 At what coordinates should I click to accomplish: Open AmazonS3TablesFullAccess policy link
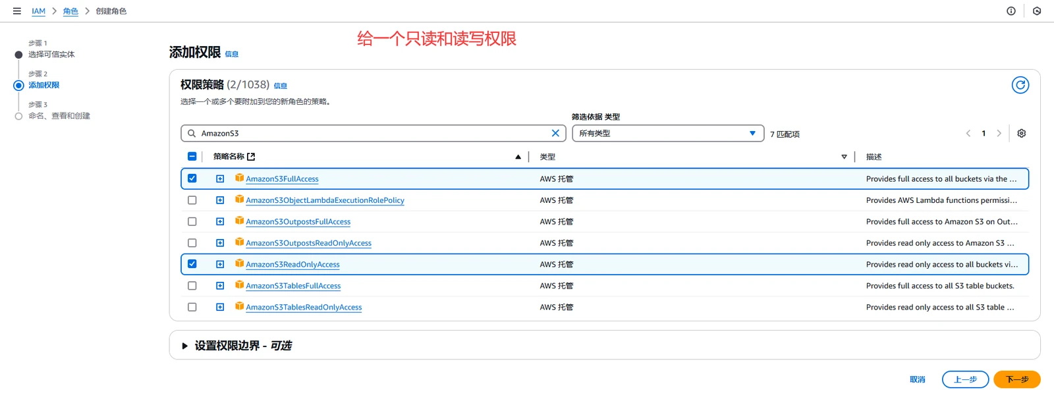(293, 286)
